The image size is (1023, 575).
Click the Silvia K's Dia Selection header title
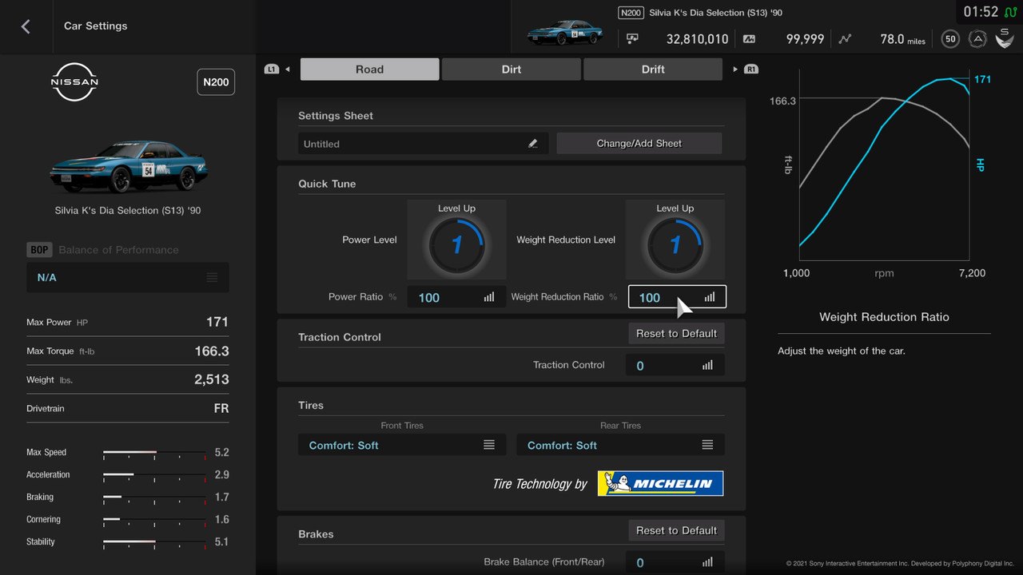tap(715, 13)
